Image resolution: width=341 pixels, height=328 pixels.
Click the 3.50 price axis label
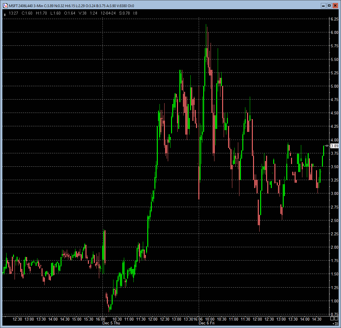point(334,167)
